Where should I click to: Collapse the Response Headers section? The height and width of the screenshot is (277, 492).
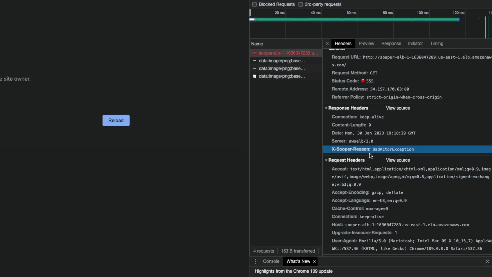326,108
